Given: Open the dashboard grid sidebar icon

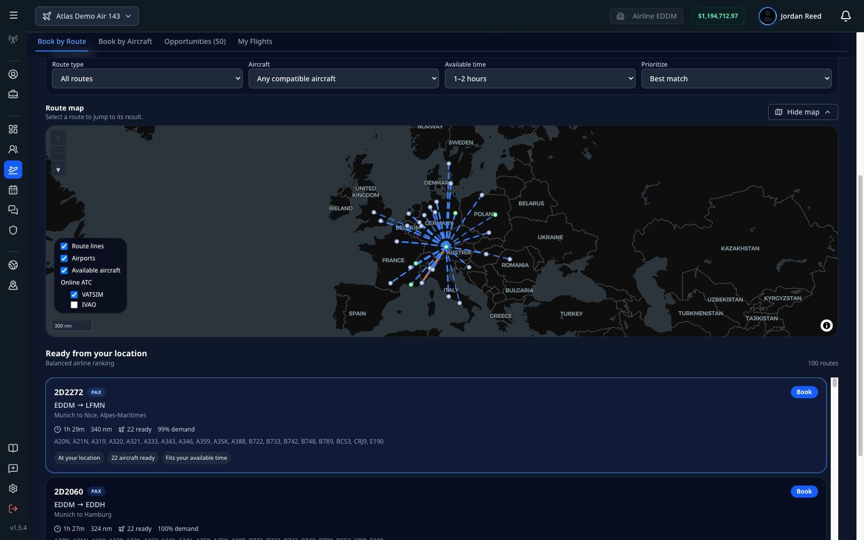Looking at the screenshot, I should tap(13, 129).
